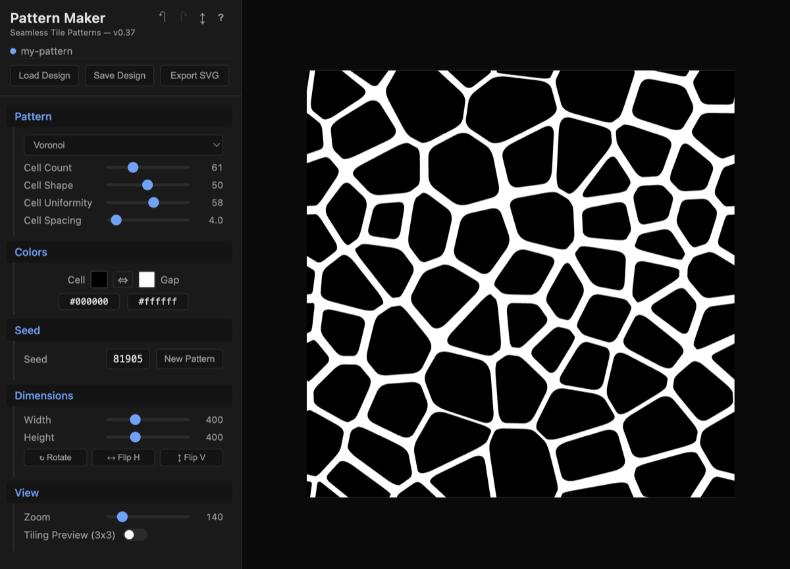This screenshot has height=569, width=790.
Task: Open the Voronoi pattern type dropdown
Action: point(123,145)
